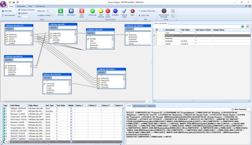Screen dimensions: 252x145
Task: Toggle the Auto Generate checkbox
Action: click(232, 109)
